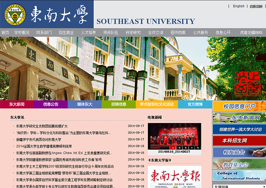This screenshot has height=188, width=266.
Task: Open the 国家自然科学基金委交通工程 news item
Action: (64, 180)
